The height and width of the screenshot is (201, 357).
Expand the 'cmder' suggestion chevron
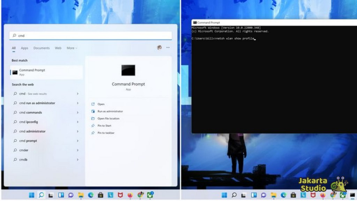77,150
